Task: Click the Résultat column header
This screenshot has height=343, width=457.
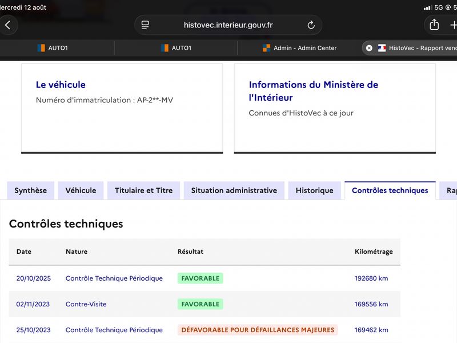Action: [x=191, y=252]
